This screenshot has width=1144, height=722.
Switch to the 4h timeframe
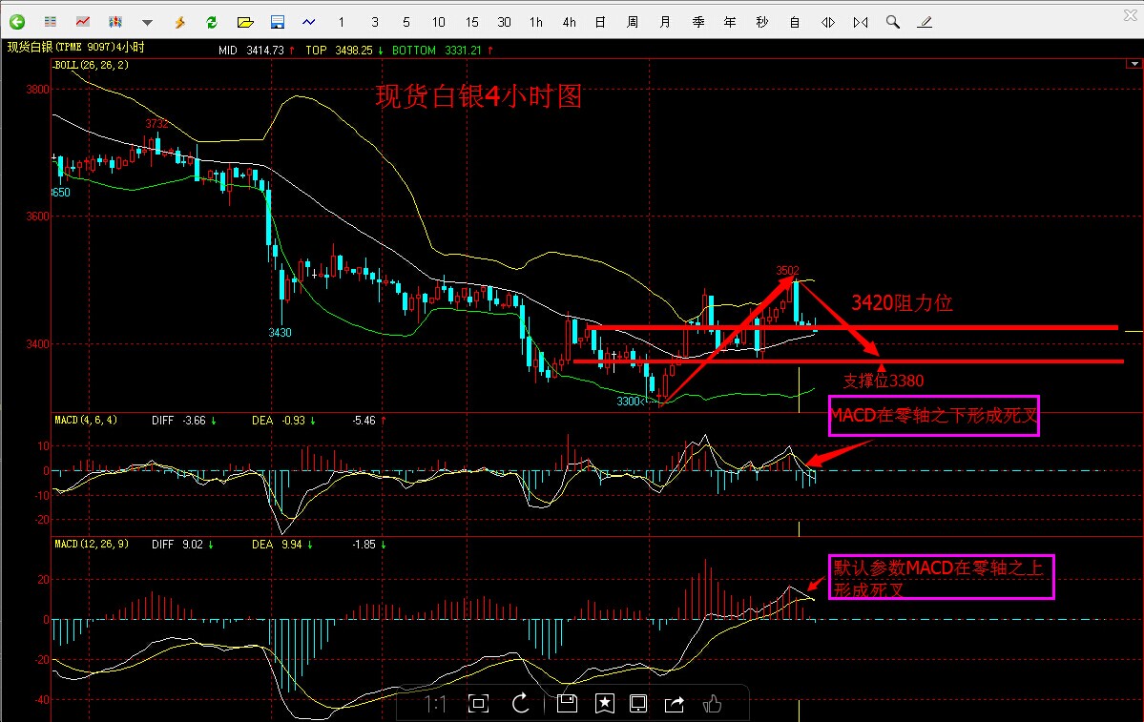569,22
